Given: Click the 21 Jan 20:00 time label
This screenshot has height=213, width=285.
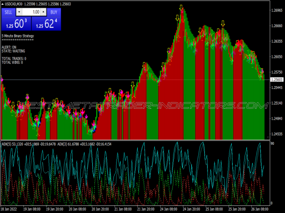Looking at the screenshot, I should [x=146, y=209].
